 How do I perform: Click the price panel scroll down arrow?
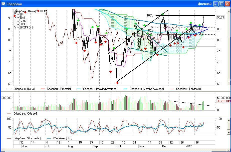pyautogui.click(x=229, y=83)
